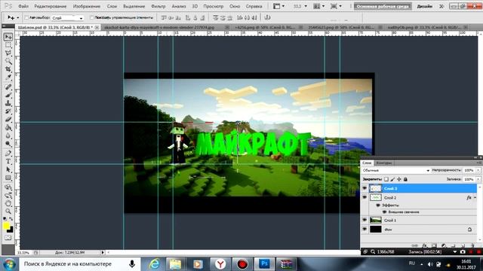The width and height of the screenshot is (483, 271).
Task: Select the Horizontal Type tool
Action: 8,161
